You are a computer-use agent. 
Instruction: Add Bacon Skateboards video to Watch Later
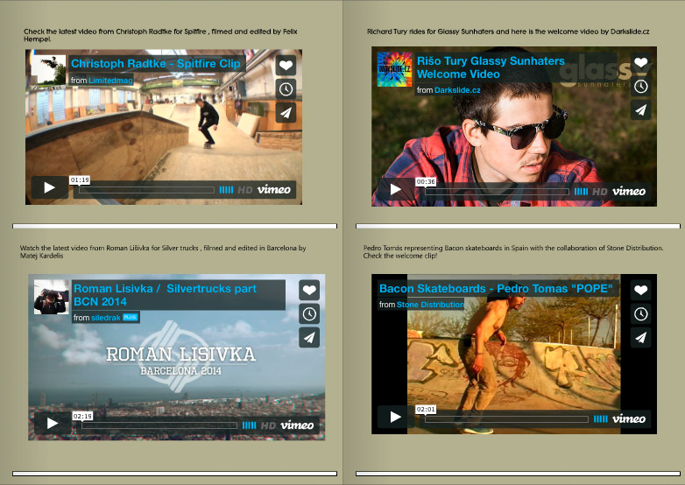coord(640,313)
